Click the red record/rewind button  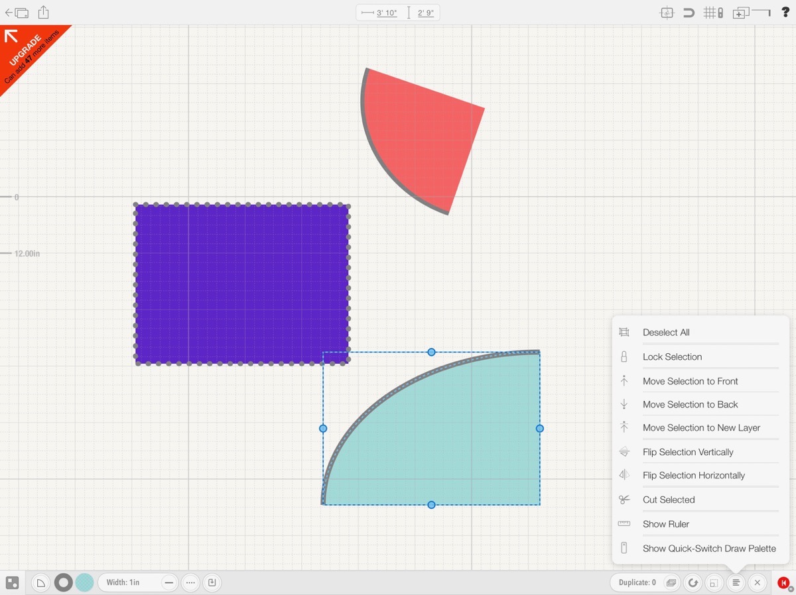point(783,583)
